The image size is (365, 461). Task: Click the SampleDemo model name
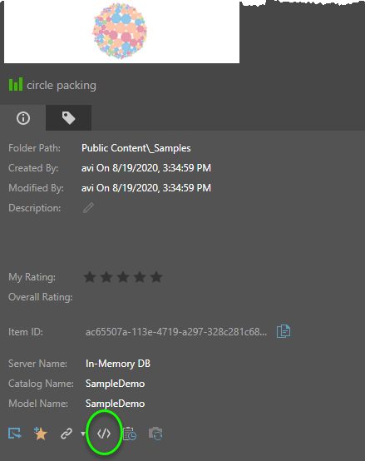coord(115,404)
